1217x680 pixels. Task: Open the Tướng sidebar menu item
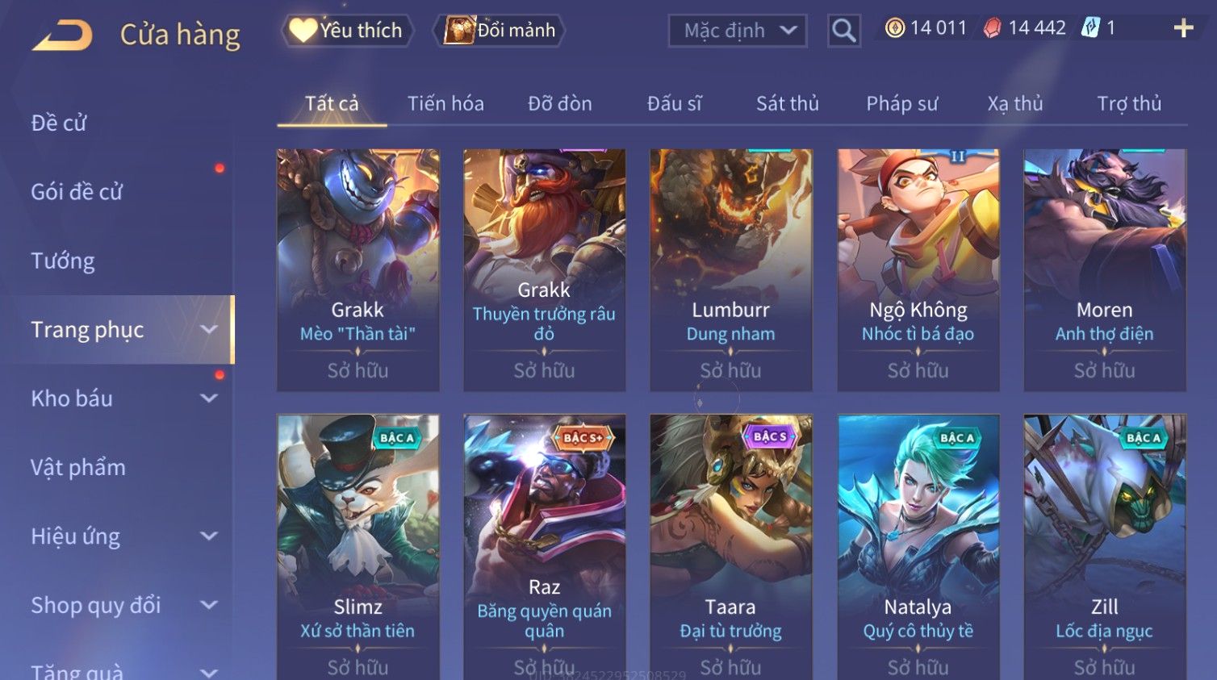[63, 261]
